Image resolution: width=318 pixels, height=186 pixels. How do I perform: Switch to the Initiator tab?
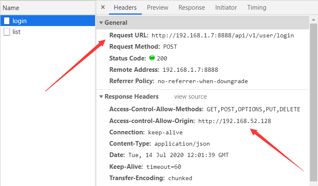226,8
